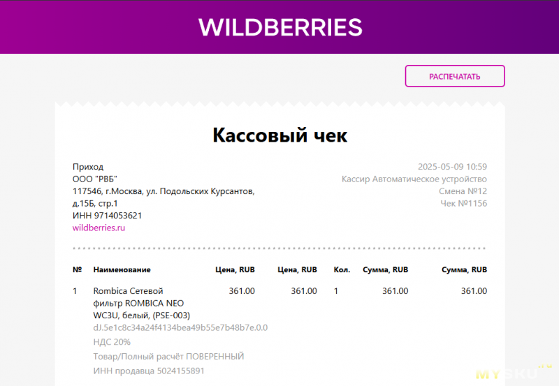This screenshot has width=559, height=386.
Task: Select the receipt date 2025-05-09 10:59
Action: click(x=452, y=167)
